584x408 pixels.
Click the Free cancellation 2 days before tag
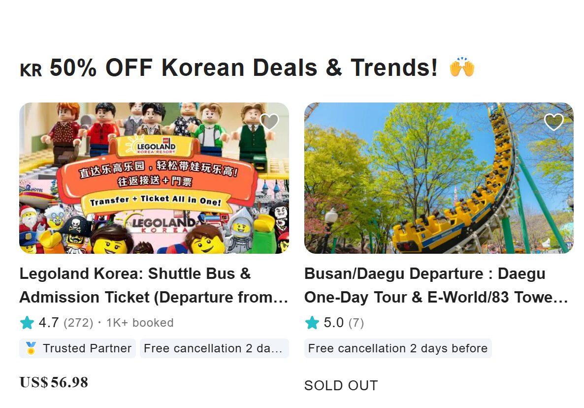(397, 348)
